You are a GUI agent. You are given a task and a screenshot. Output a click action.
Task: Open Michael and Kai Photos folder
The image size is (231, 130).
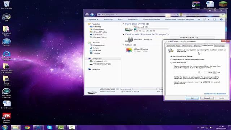(6, 68)
